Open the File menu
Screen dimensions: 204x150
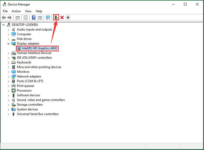5,11
